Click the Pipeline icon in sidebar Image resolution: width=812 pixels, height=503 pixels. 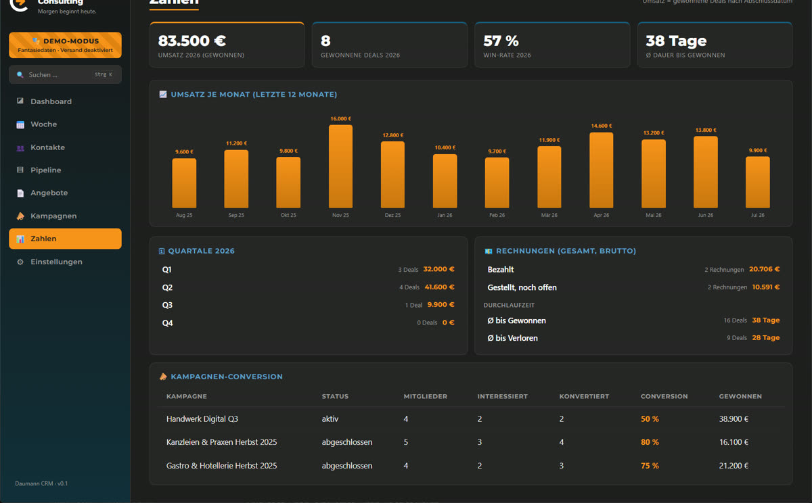20,170
